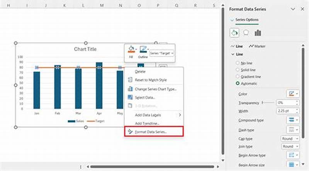Switch to the Marker tab
Image resolution: width=309 pixels, height=171 pixels.
click(257, 46)
